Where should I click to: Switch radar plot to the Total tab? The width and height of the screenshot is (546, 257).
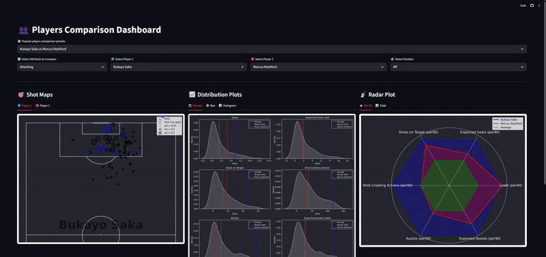tap(381, 106)
